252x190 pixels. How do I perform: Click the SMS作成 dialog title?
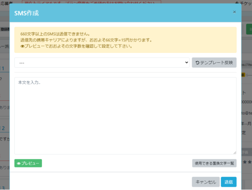point(26,13)
